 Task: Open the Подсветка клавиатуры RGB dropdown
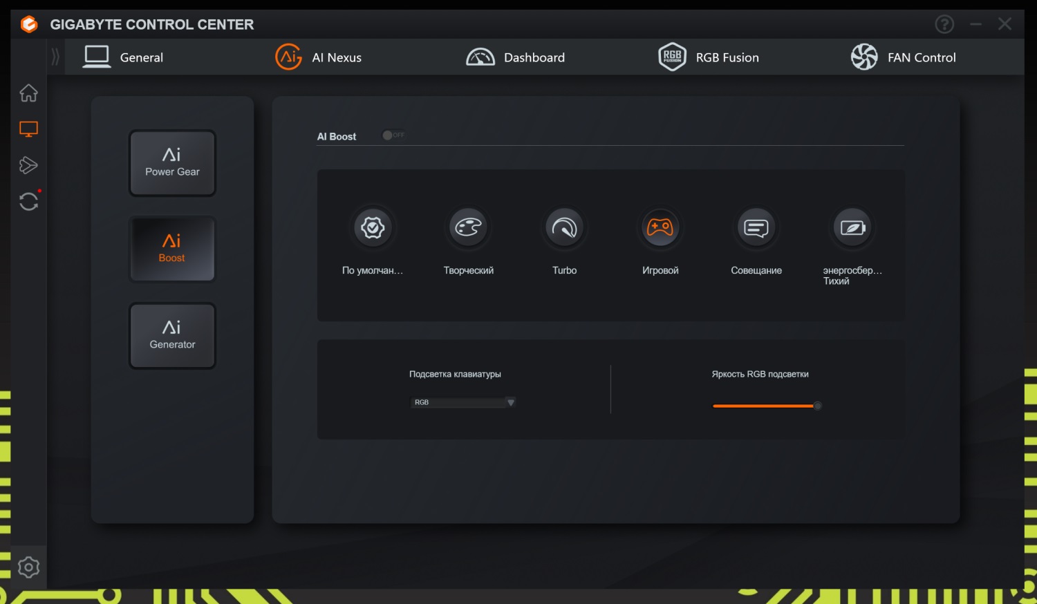[463, 402]
